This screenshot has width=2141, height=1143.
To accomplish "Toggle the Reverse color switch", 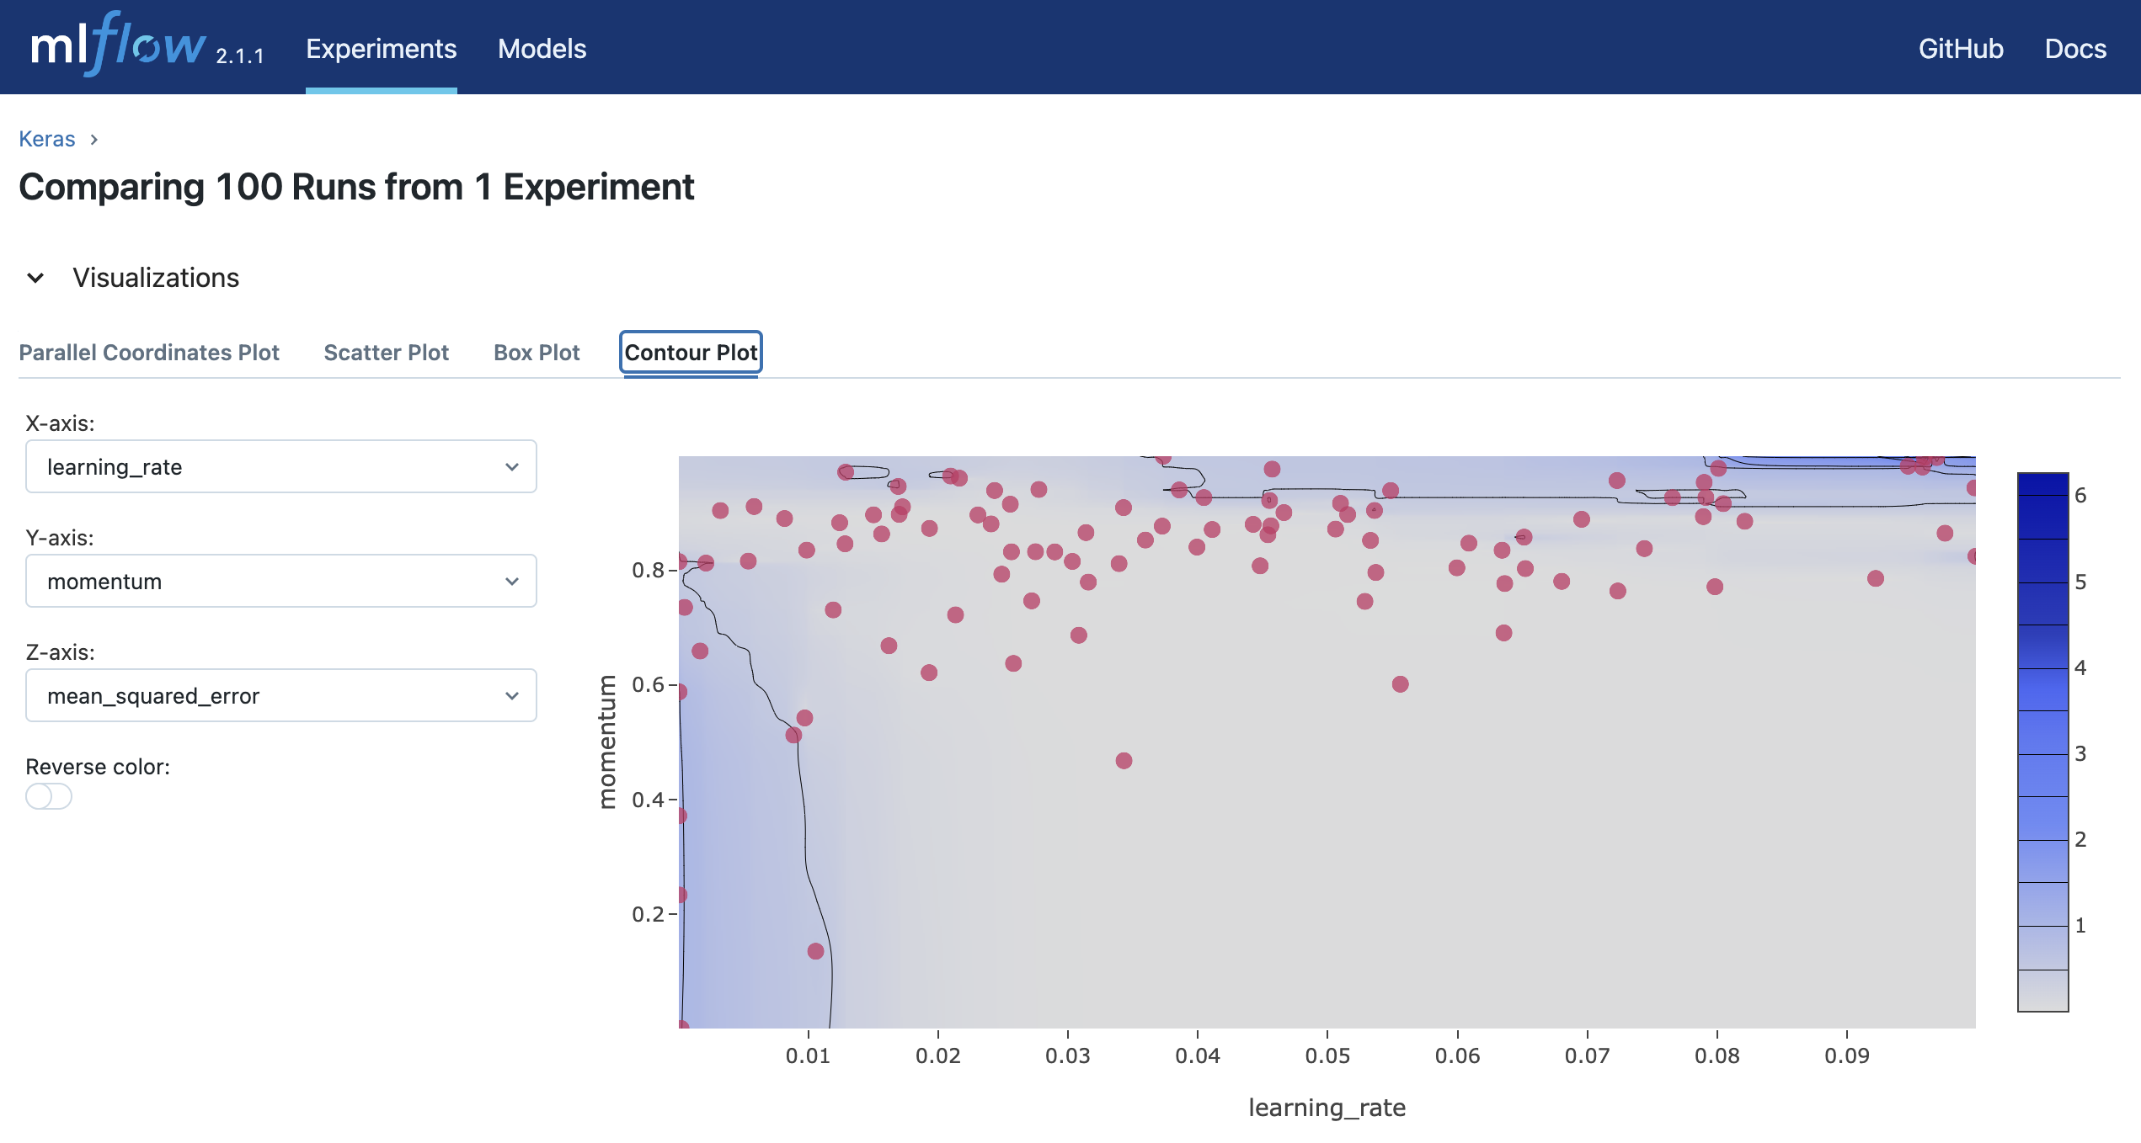I will click(x=49, y=796).
